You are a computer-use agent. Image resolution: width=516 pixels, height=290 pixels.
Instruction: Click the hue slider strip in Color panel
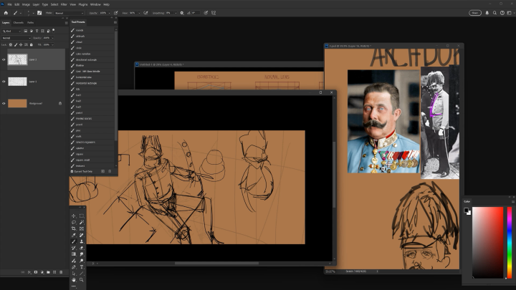click(510, 242)
